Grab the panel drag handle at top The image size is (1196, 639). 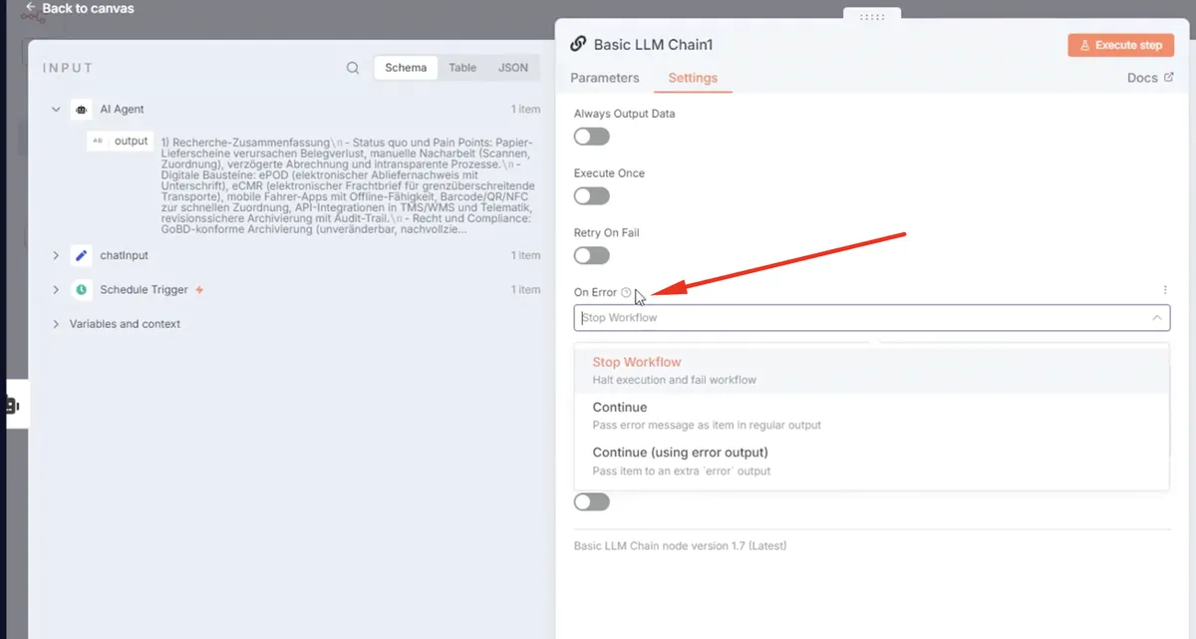[872, 16]
